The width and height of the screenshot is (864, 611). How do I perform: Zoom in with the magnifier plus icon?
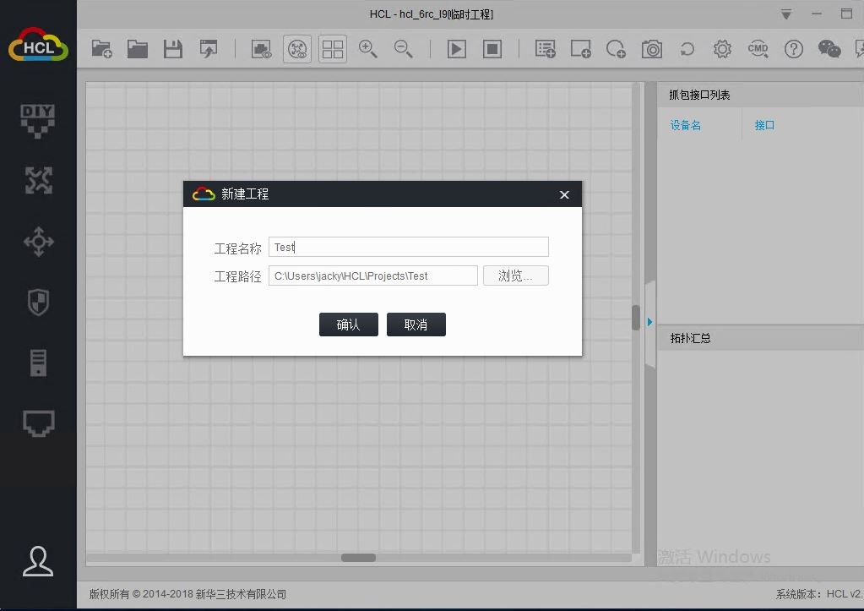pyautogui.click(x=367, y=49)
